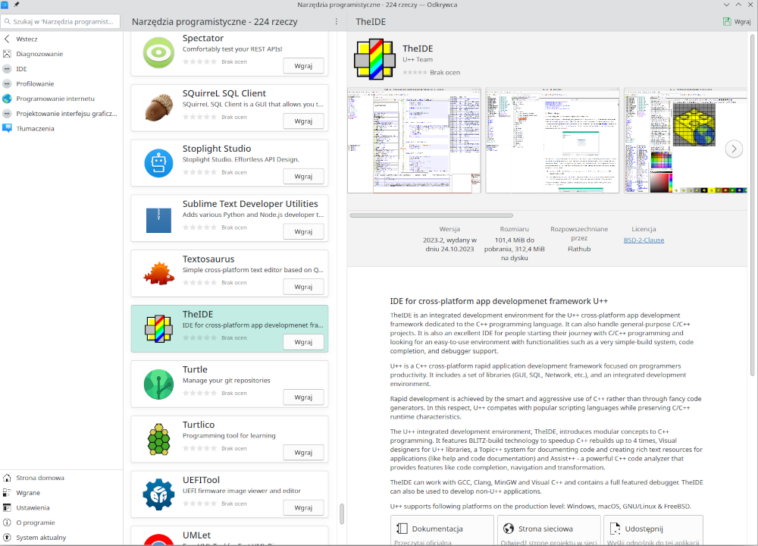Click the Sublime Text Developer Utilities icon
The height and width of the screenshot is (546, 758).
(x=158, y=218)
